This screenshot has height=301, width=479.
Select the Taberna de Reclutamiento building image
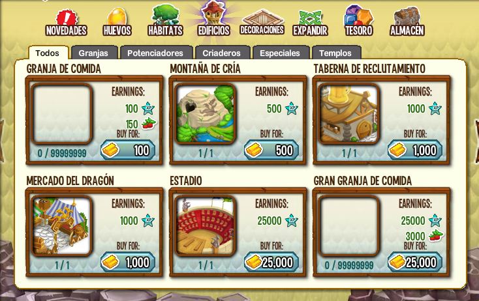349,114
